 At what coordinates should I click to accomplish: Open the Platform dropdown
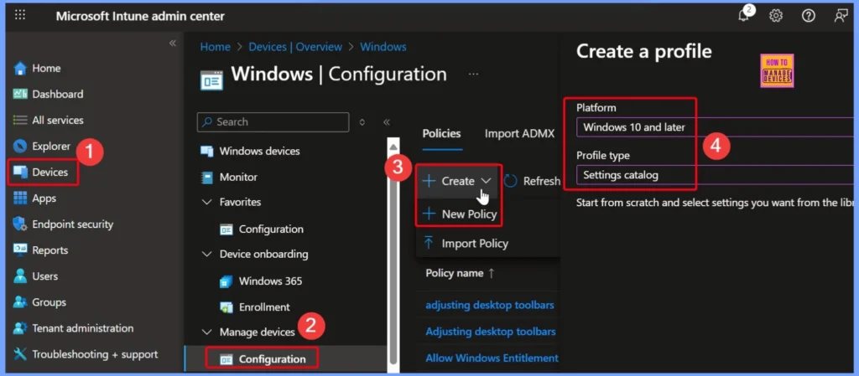click(x=715, y=127)
